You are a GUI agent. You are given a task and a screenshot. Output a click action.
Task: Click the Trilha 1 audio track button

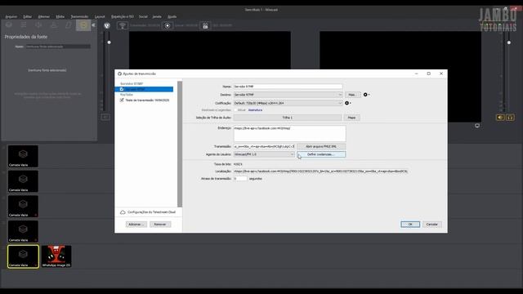[288, 118]
